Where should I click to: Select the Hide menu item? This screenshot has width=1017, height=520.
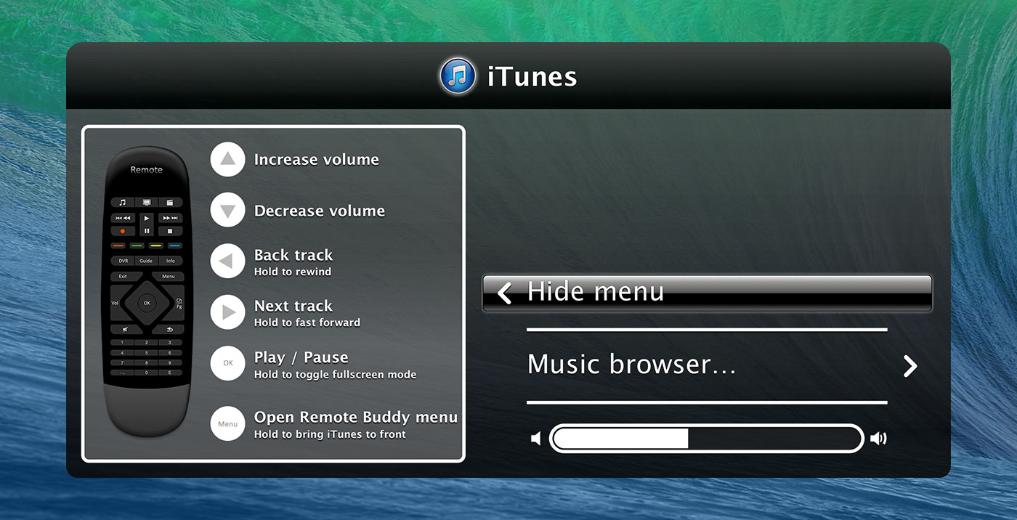tap(706, 293)
